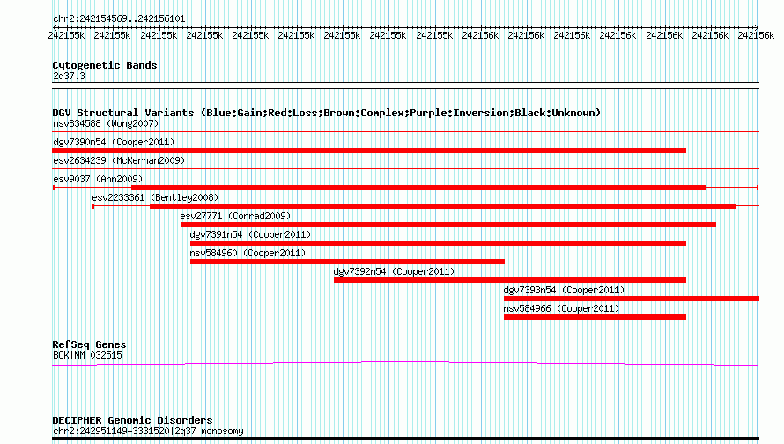Click the esv2634239 thin red line

click(405, 169)
